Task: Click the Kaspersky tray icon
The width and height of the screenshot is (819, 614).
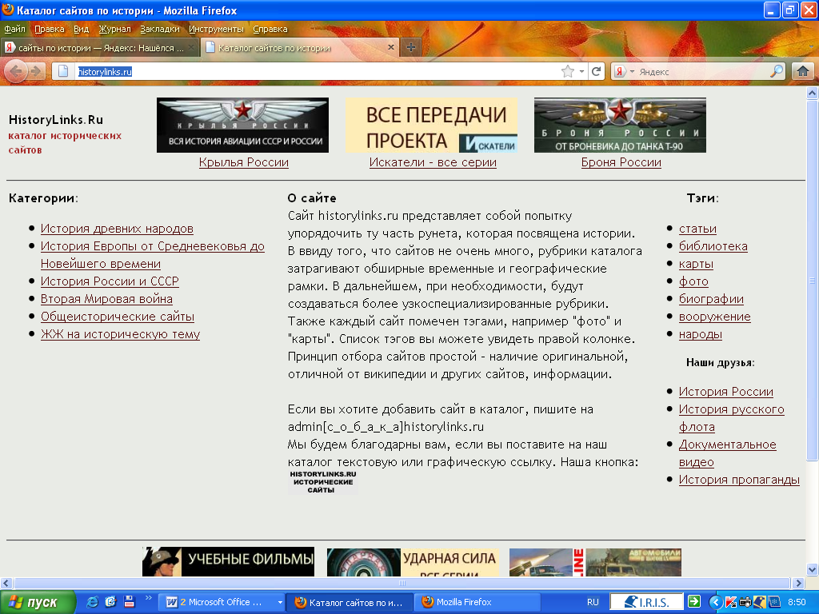Action: [731, 603]
